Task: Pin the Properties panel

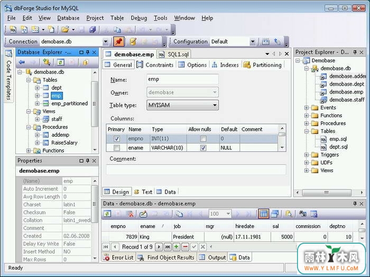Action: click(88, 160)
